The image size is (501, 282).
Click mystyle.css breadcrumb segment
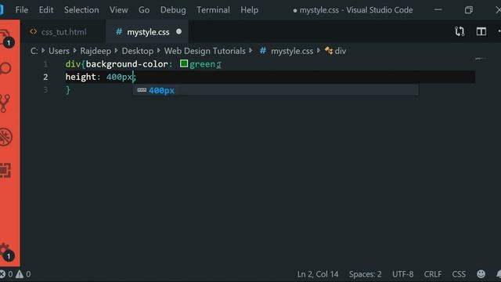tap(292, 51)
